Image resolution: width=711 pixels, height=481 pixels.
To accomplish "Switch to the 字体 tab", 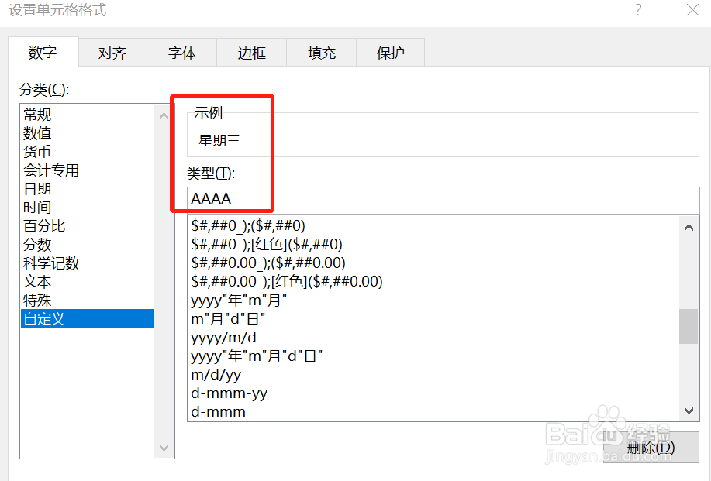I will [181, 52].
